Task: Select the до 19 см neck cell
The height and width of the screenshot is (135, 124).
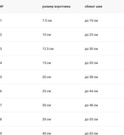Action: [91, 21]
